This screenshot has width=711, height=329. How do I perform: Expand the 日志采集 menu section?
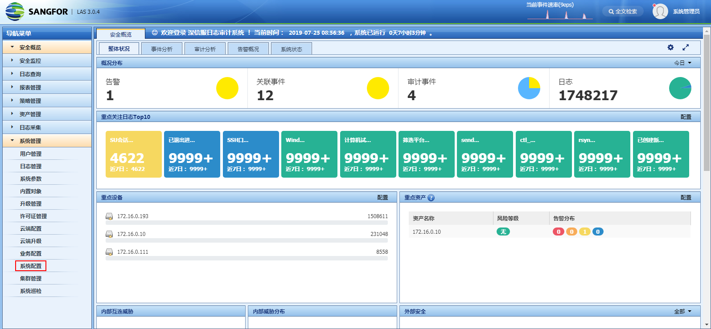pos(47,127)
